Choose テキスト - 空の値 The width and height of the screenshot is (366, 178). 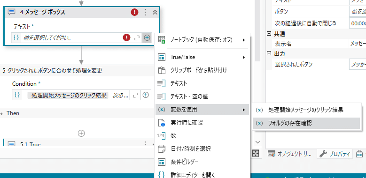pyautogui.click(x=202, y=96)
